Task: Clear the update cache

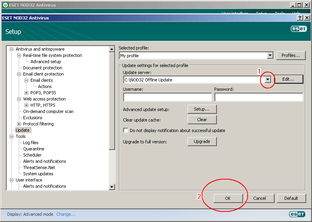Action: coord(202,120)
